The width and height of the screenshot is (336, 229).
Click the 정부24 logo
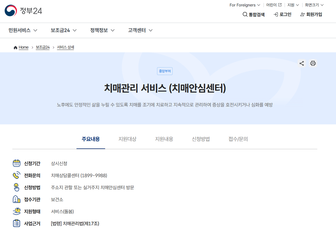click(x=23, y=11)
